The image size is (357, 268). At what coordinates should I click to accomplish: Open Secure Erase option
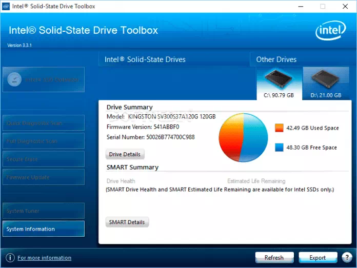point(44,159)
